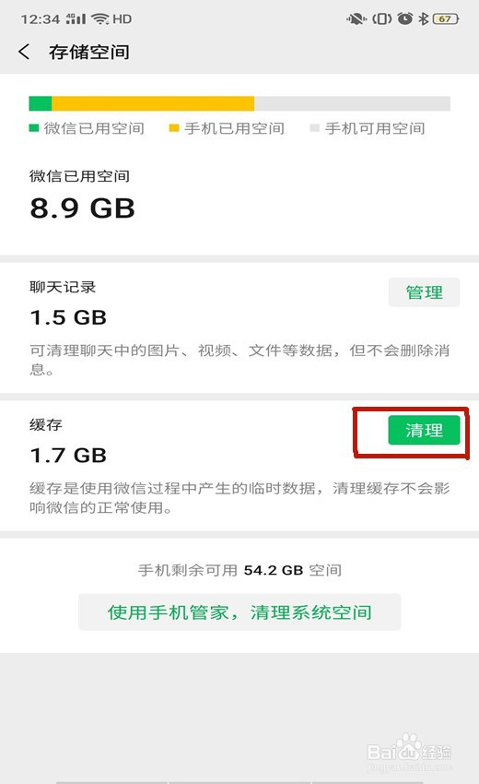Tap the Wi-Fi signal icon

[x=100, y=19]
